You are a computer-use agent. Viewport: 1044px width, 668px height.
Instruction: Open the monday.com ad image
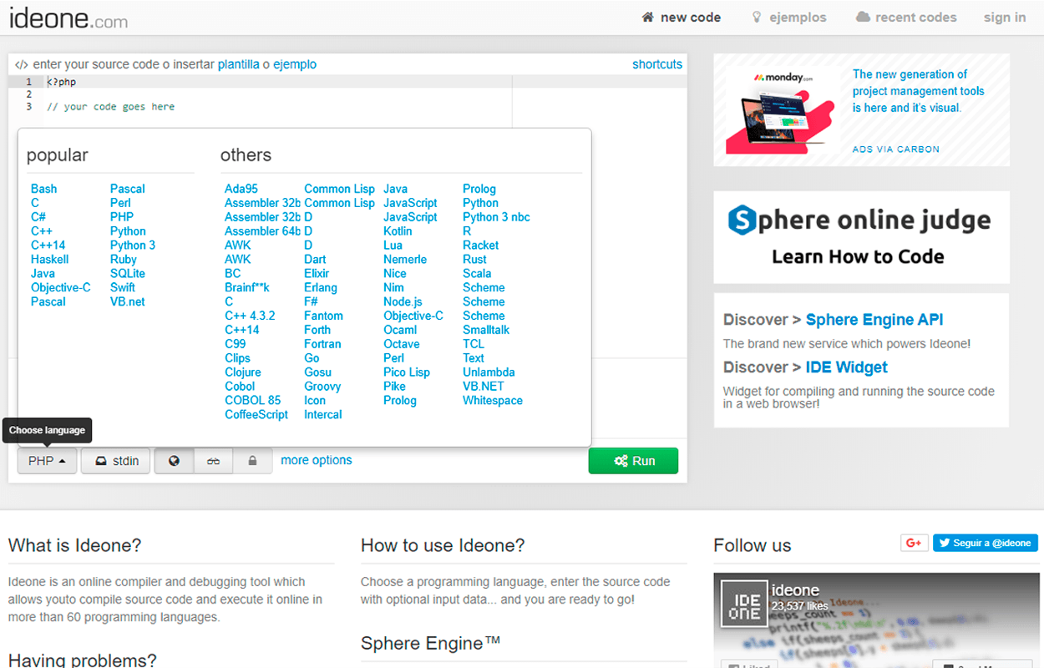(x=780, y=109)
